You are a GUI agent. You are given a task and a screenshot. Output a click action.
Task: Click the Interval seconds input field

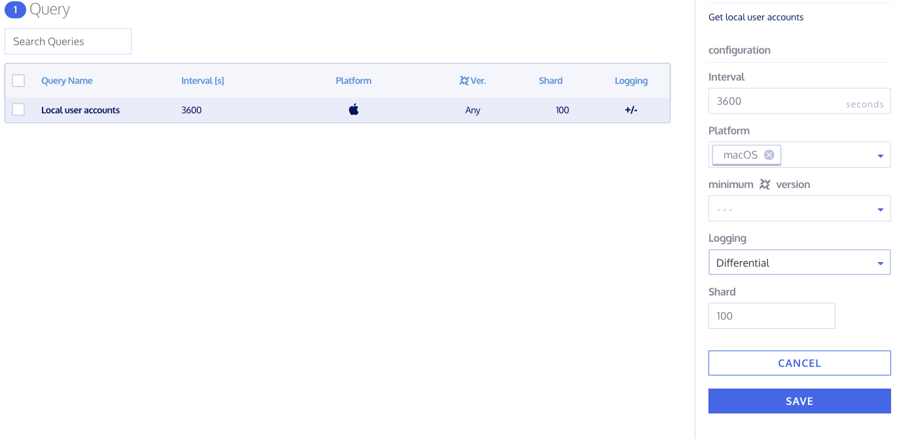tap(799, 101)
